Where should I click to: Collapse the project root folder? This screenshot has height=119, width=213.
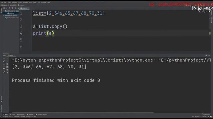pyautogui.click(x=4, y=11)
